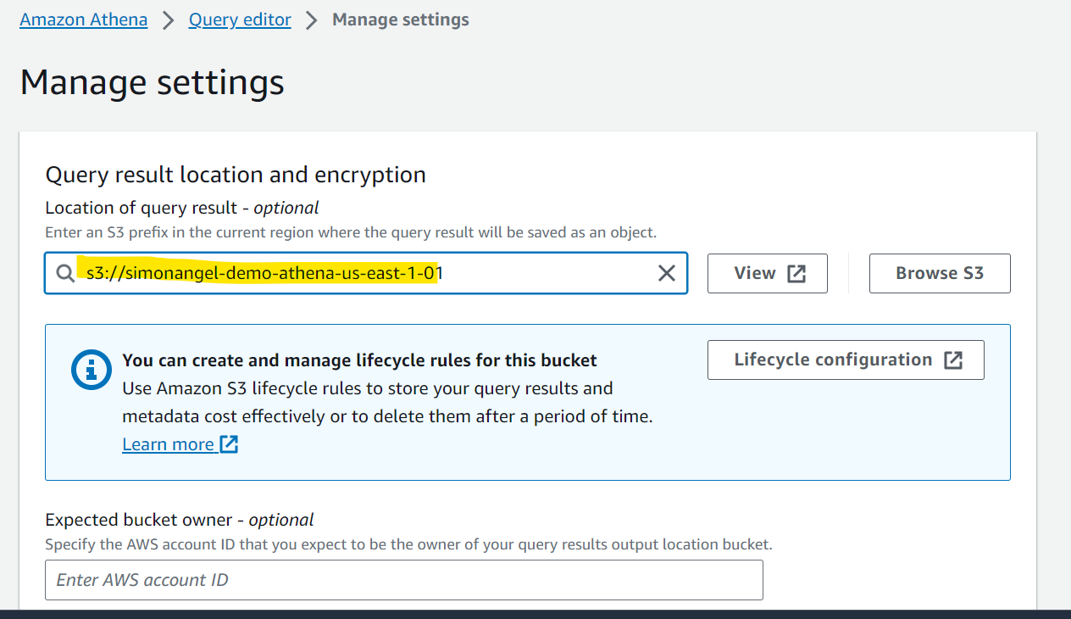This screenshot has width=1071, height=619.
Task: Clear the S3 location with the X icon
Action: click(667, 273)
